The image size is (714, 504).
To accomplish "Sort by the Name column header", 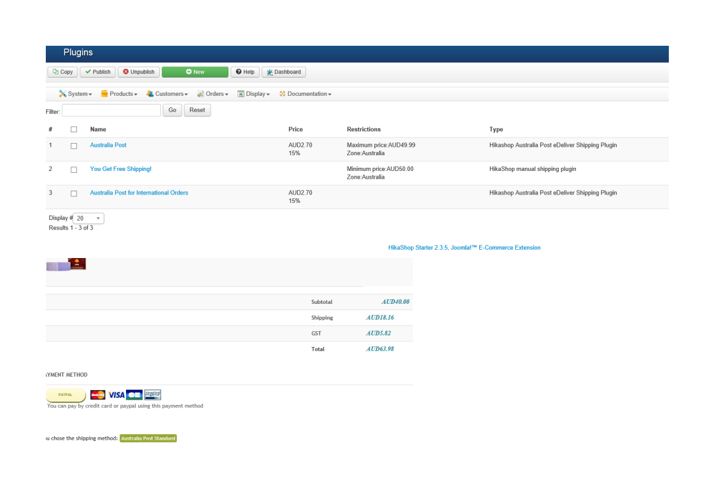I will (x=98, y=129).
